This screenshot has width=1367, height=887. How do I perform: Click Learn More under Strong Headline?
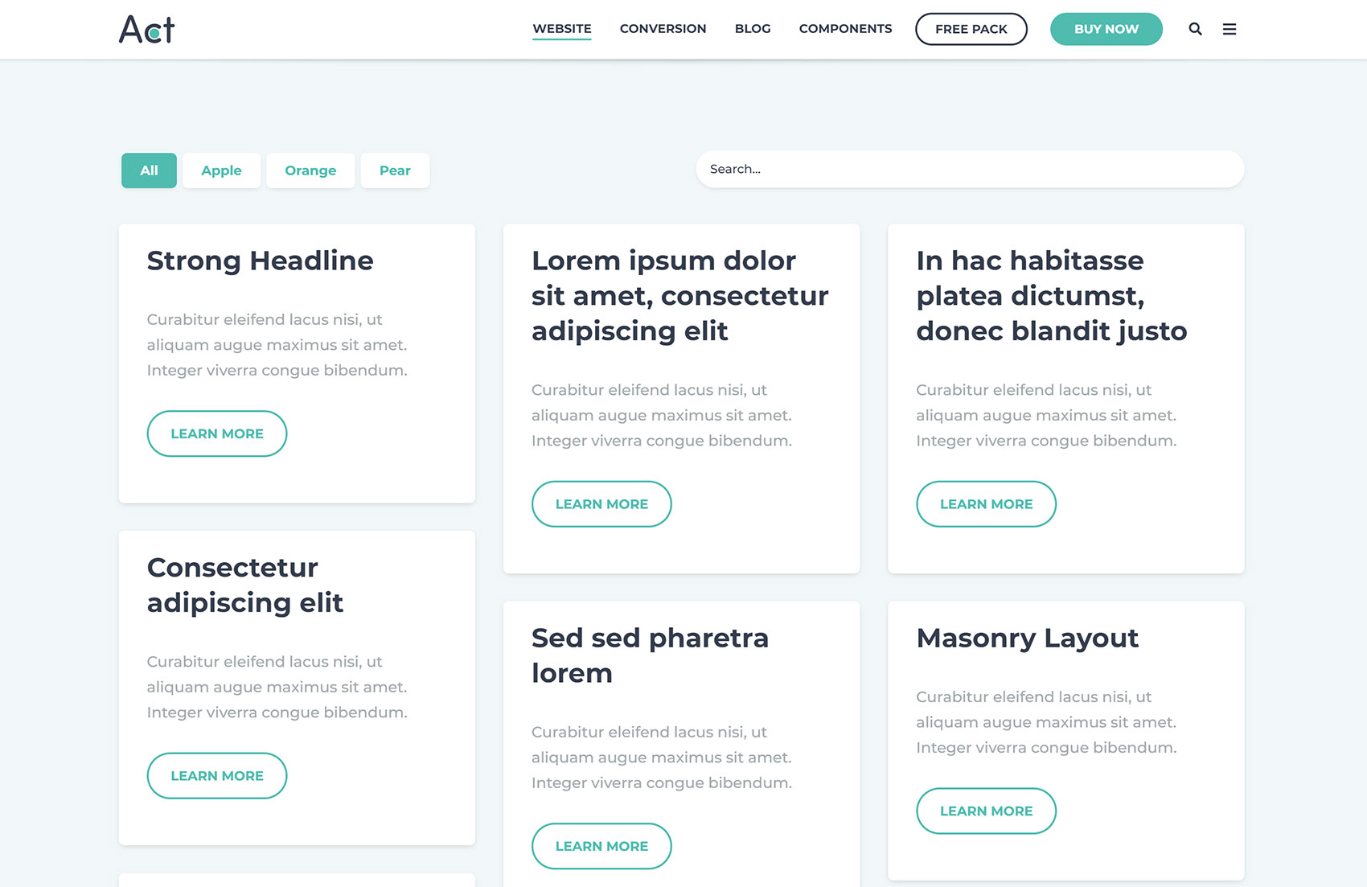[217, 433]
